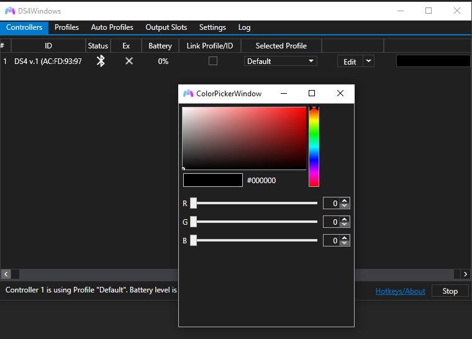472x339 pixels.
Task: Maximize the ColorPickerWindow
Action: coord(312,93)
